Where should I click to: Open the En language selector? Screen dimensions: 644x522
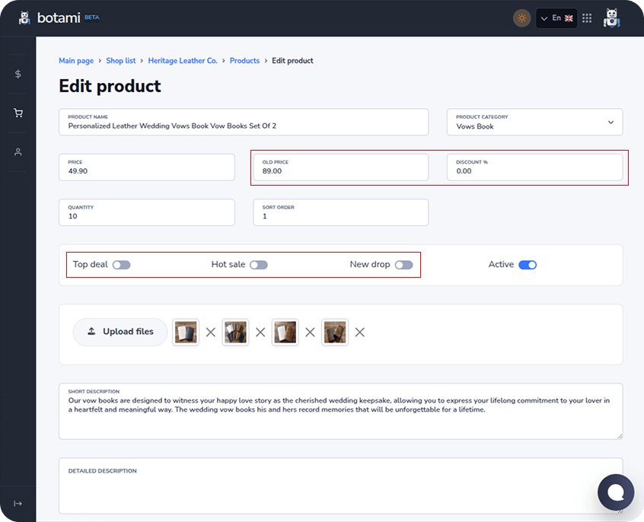click(556, 18)
